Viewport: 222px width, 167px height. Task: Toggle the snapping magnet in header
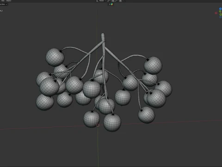coord(113,1)
